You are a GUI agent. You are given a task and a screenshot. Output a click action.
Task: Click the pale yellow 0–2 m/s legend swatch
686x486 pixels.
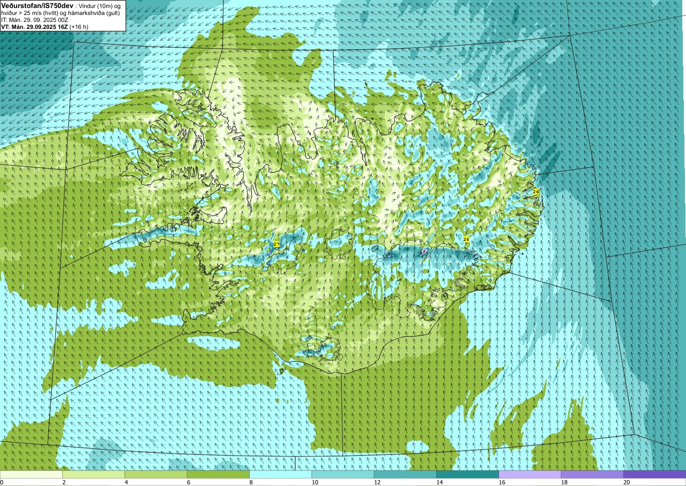click(31, 474)
